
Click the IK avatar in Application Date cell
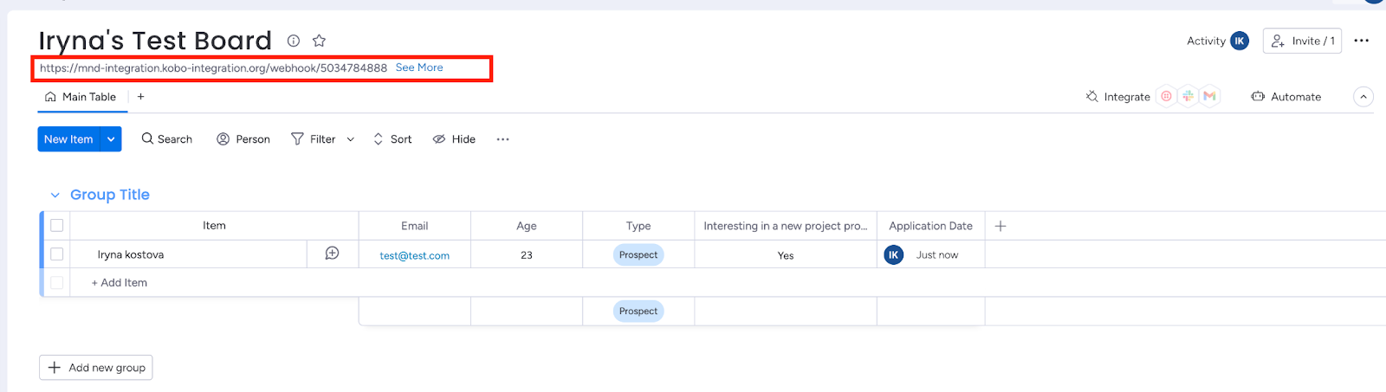click(893, 254)
